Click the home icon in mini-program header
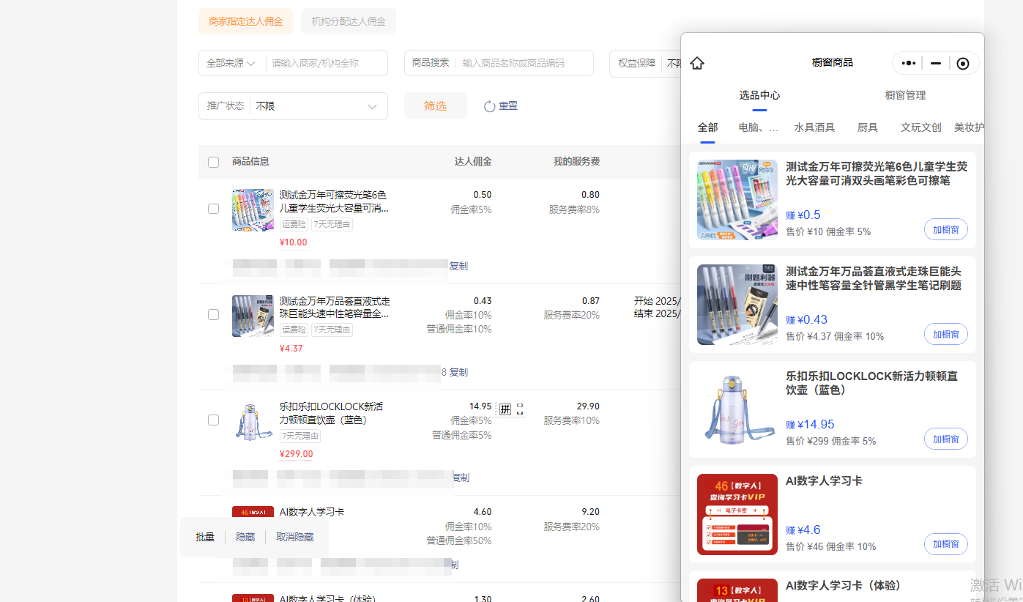 (697, 63)
